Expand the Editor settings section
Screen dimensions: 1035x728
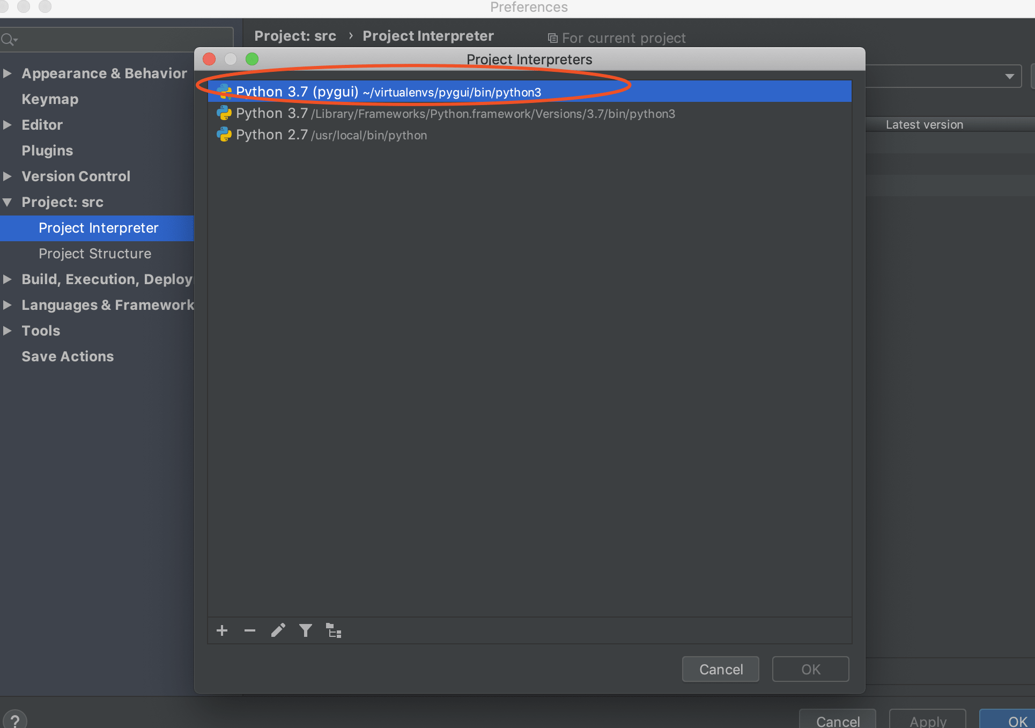8,125
